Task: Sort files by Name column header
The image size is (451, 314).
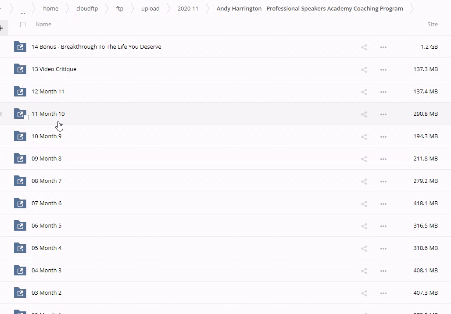Action: (x=43, y=25)
